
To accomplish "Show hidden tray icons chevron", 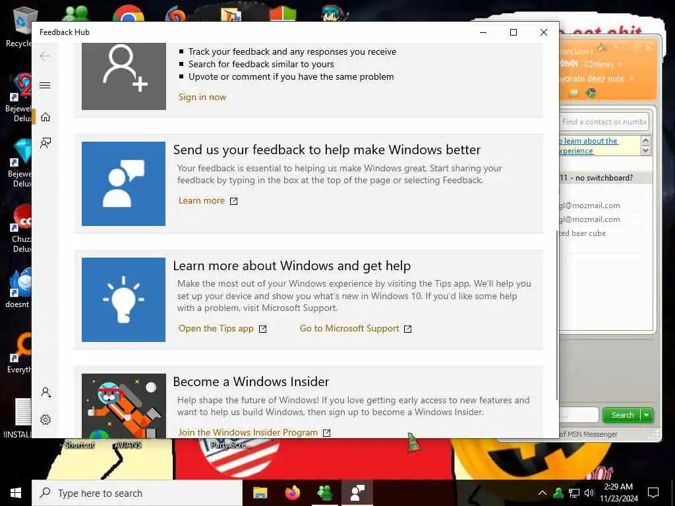I will (x=543, y=493).
